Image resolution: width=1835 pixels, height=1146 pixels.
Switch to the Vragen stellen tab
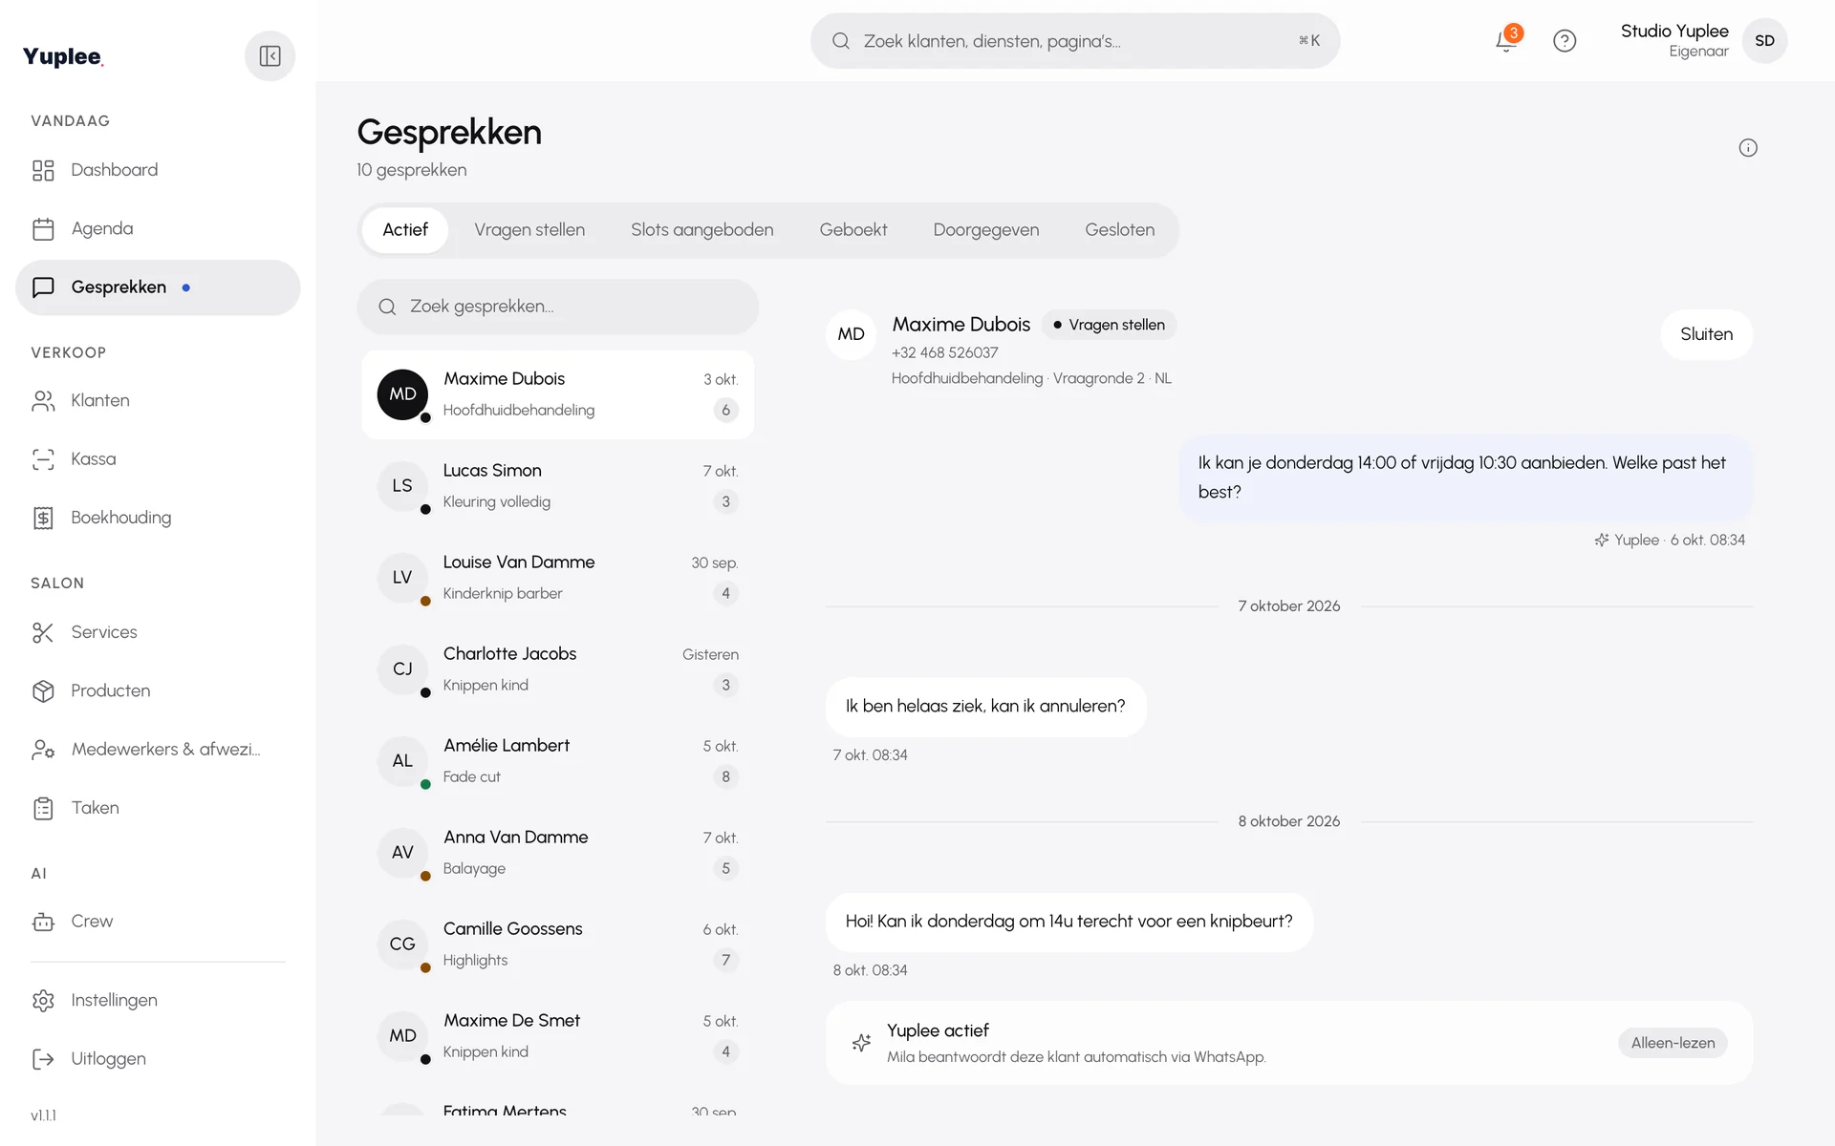coord(529,230)
